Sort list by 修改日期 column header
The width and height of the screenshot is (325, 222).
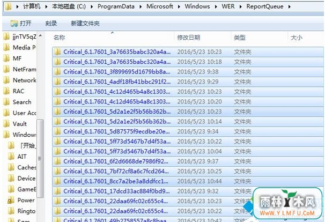(x=188, y=38)
